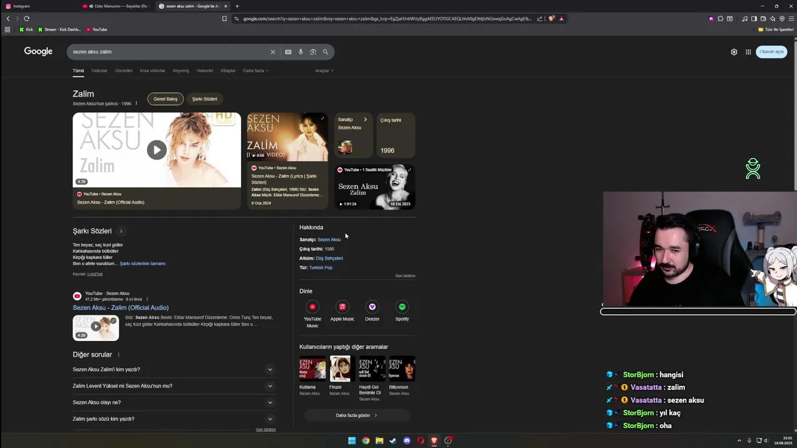This screenshot has height=448, width=797.
Task: Open the song title more-options dots
Action: 136,103
